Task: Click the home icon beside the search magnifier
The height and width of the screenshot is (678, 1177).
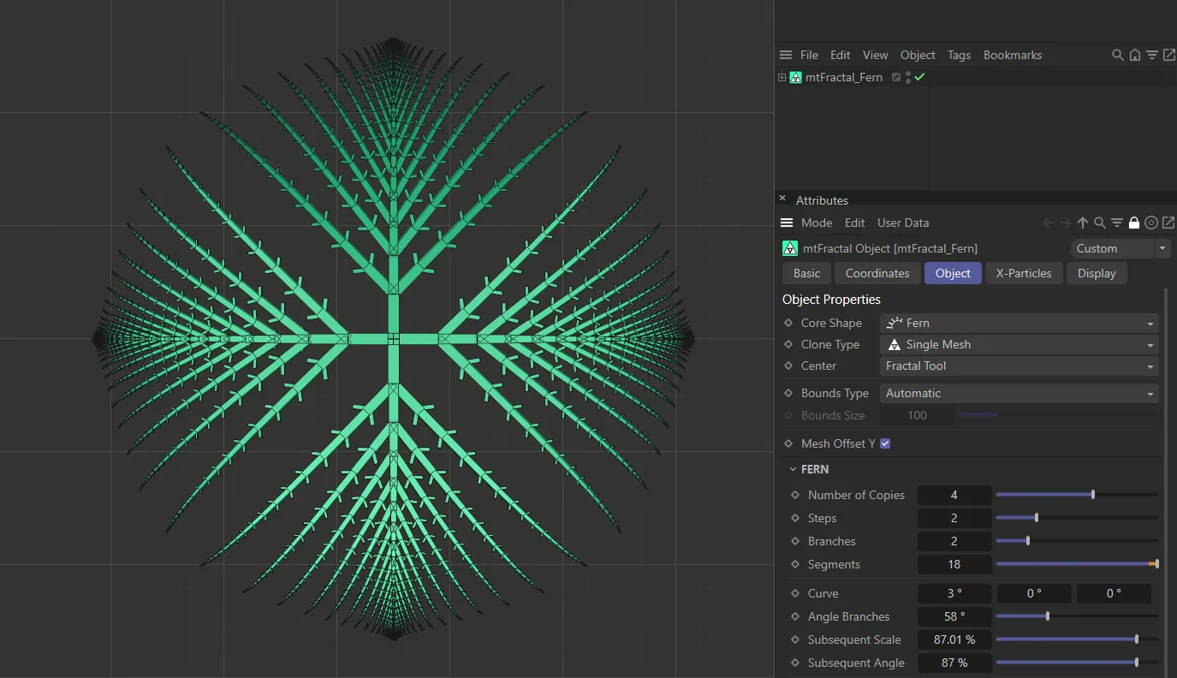Action: [x=1135, y=54]
